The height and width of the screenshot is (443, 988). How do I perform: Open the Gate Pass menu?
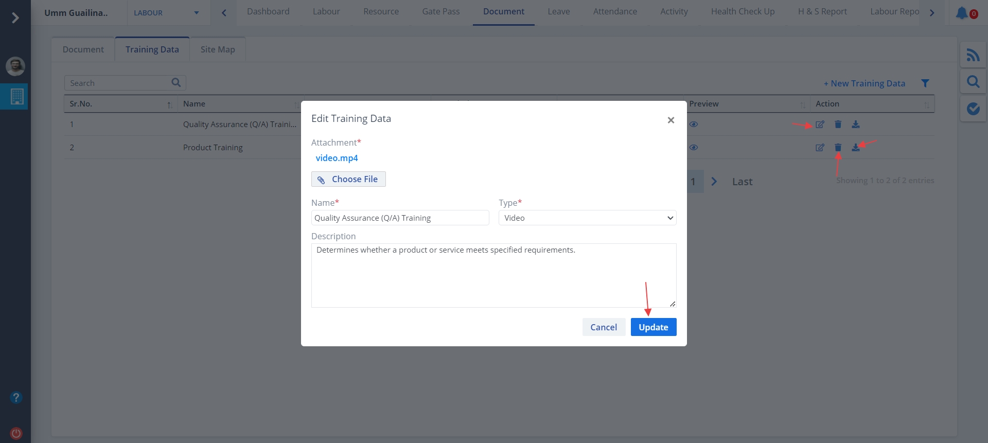coord(440,12)
